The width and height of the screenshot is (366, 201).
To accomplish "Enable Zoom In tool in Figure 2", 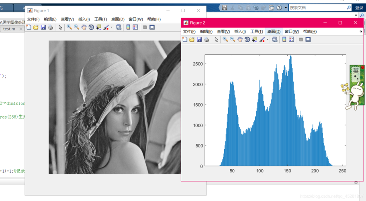I will tap(225, 39).
